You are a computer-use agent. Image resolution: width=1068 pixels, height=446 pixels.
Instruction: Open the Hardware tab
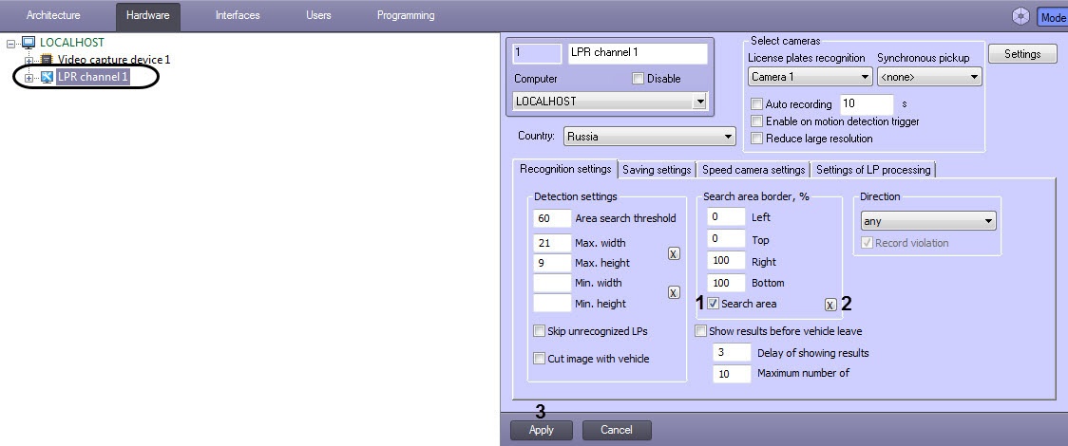[x=148, y=15]
